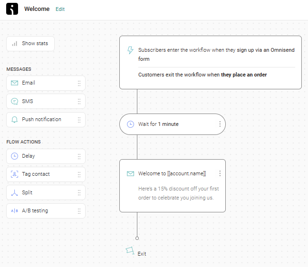Click the Delay clock icon in Flow Actions
308x267 pixels.
coord(14,156)
